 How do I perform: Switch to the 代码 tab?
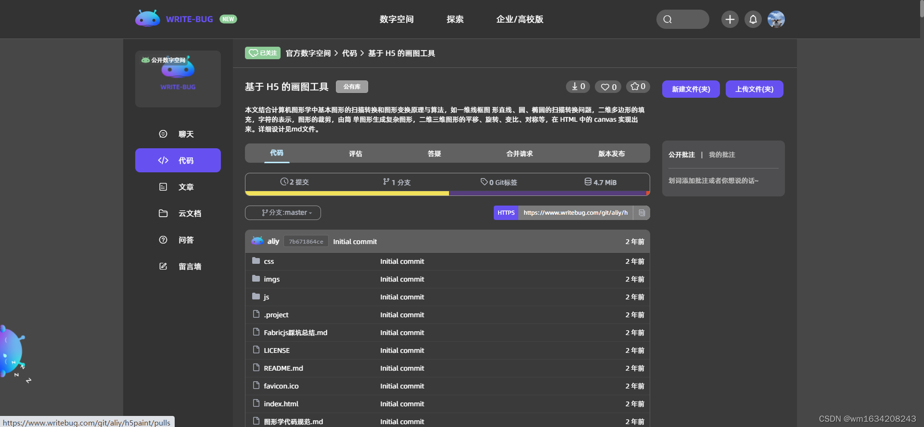[277, 153]
